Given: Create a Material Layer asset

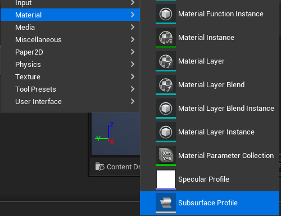Looking at the screenshot, I should 210,61.
